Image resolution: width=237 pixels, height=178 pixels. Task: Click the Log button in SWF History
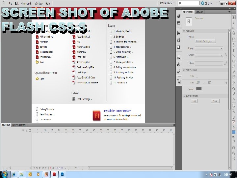click(x=194, y=101)
